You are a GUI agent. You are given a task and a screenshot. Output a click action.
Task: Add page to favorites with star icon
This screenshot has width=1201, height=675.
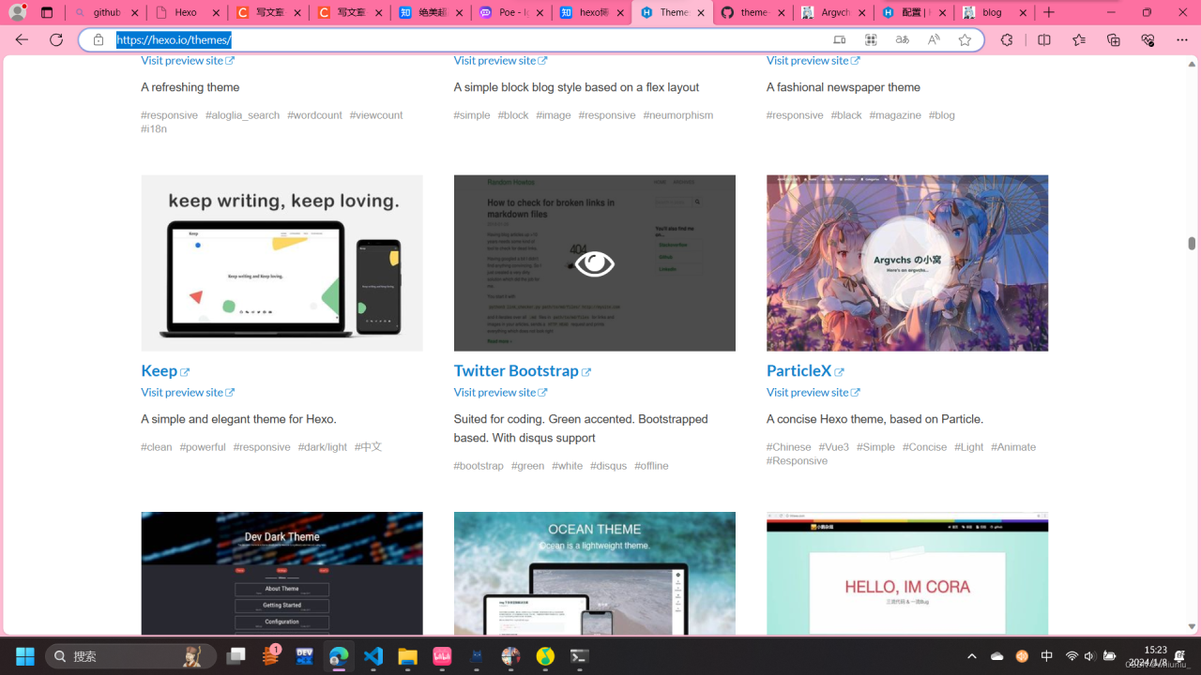pyautogui.click(x=965, y=39)
